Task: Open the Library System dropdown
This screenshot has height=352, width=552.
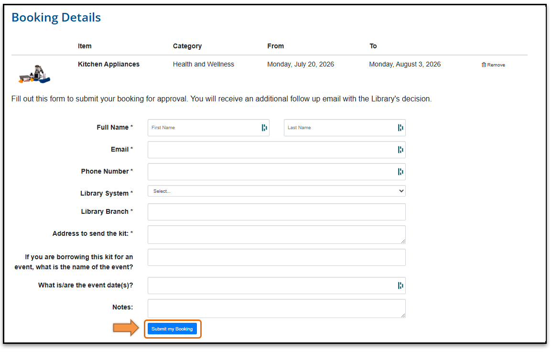Action: click(276, 191)
